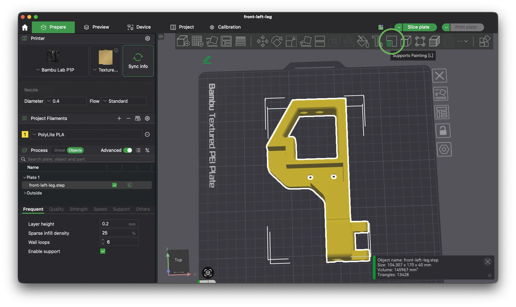Open the nozzle Diameter dropdown

(65, 101)
